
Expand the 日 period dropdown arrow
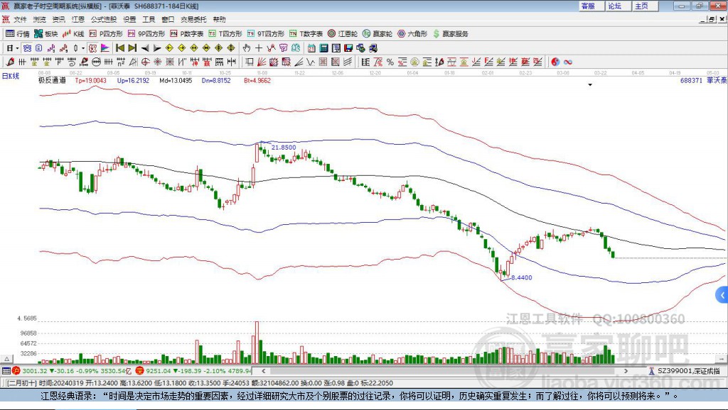coord(17,48)
